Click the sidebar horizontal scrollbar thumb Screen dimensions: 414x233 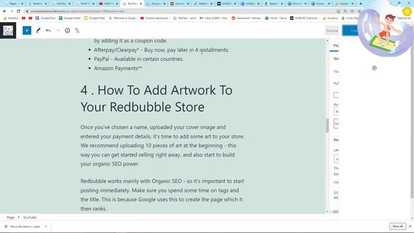tap(336, 212)
